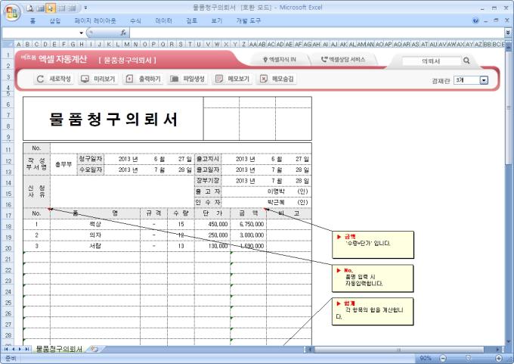Click the next sheet navigation arrow

coord(20,349)
